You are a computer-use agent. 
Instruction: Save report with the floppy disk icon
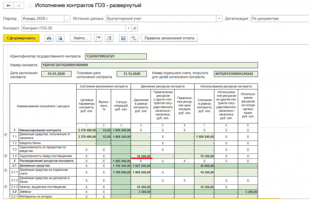point(123,38)
